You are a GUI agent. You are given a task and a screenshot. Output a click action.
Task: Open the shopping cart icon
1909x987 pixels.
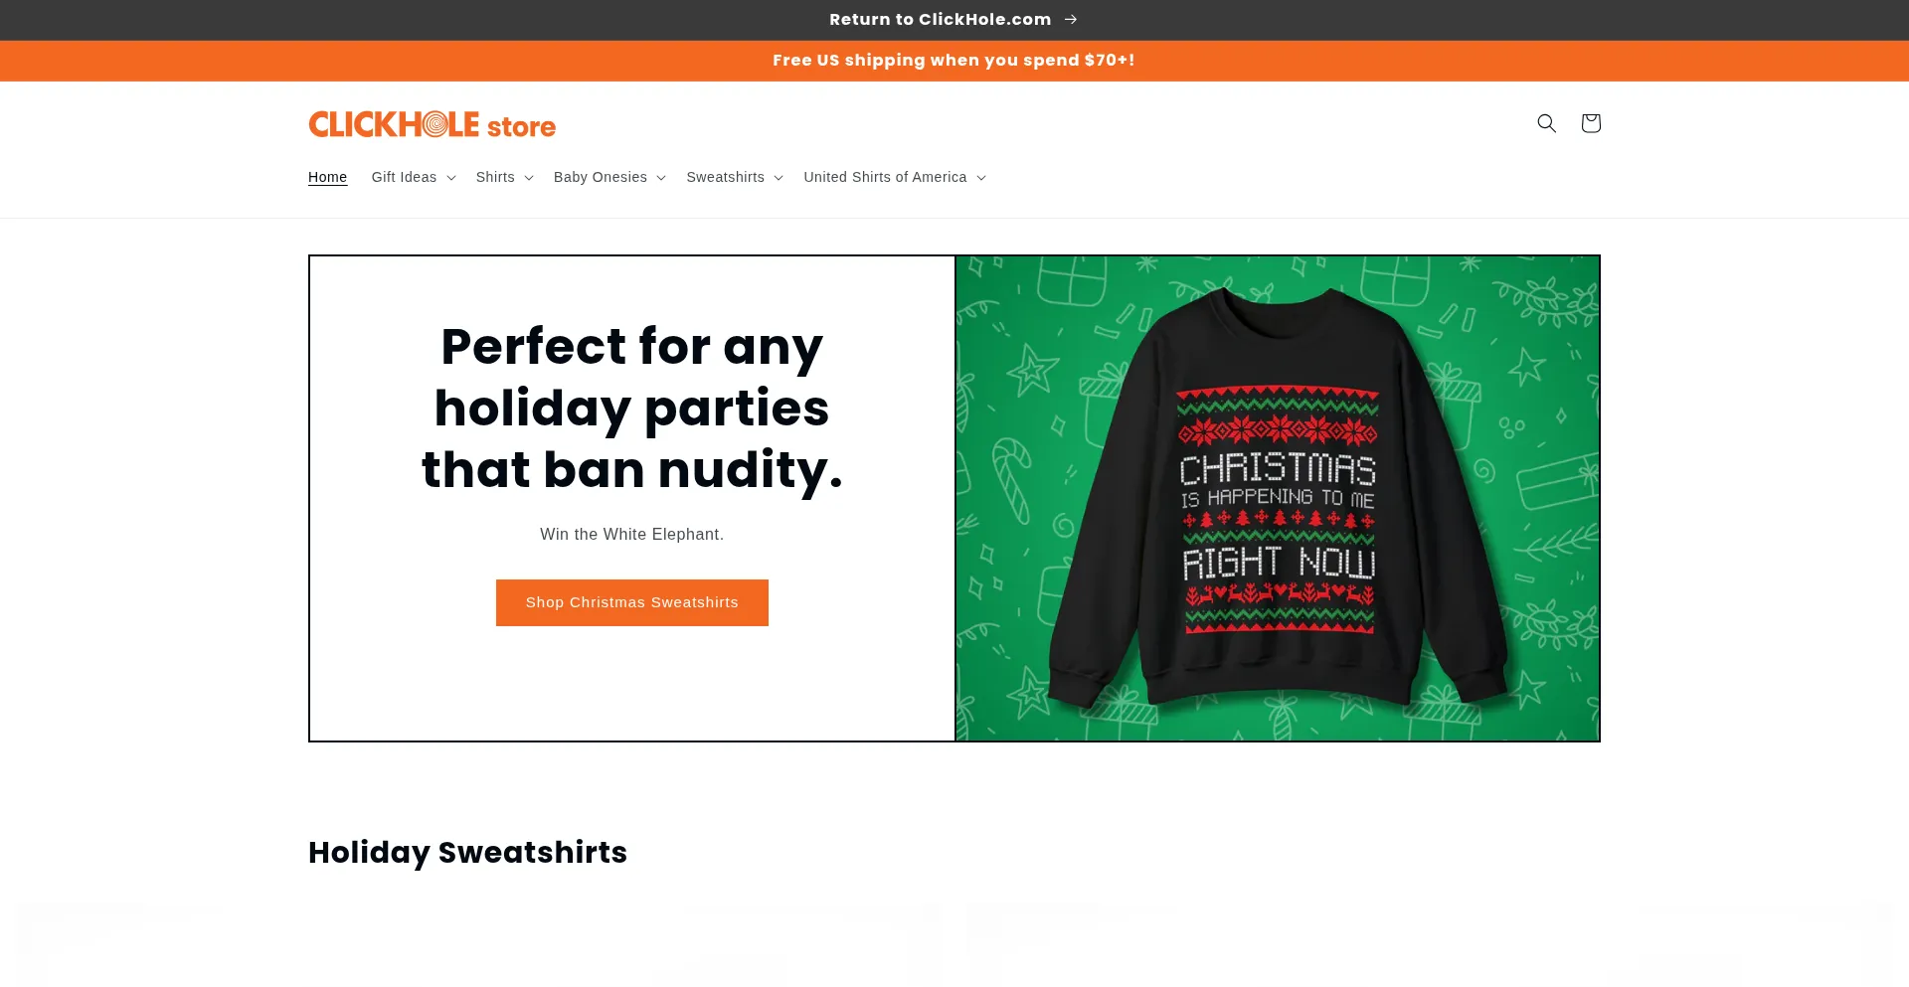pos(1591,123)
